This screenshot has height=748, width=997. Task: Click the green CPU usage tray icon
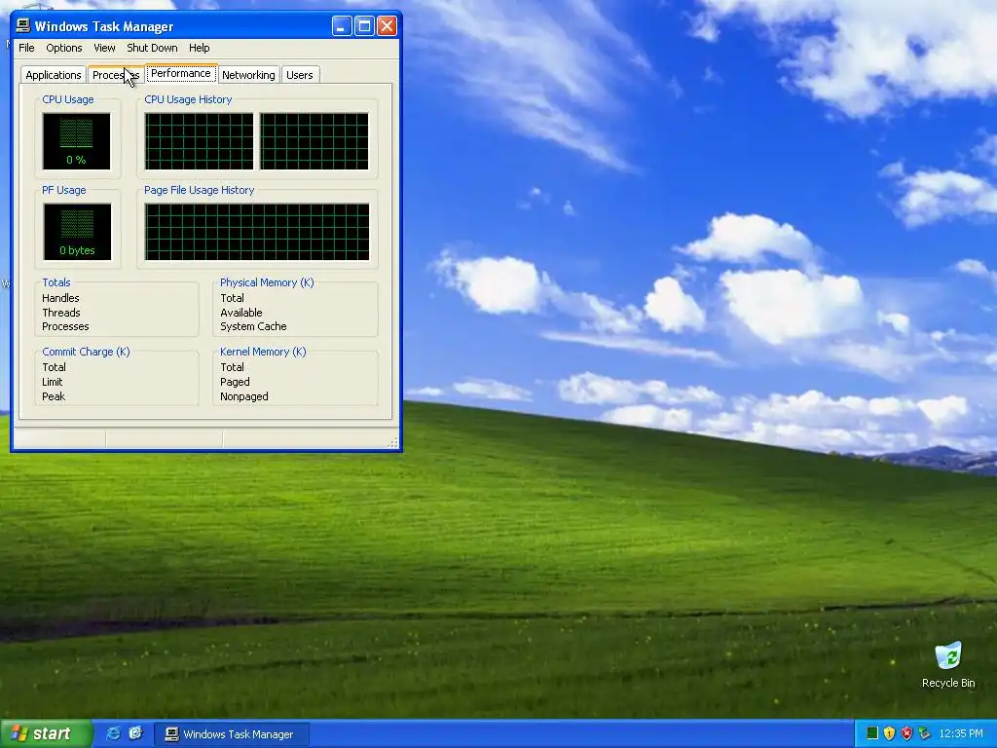pyautogui.click(x=872, y=733)
